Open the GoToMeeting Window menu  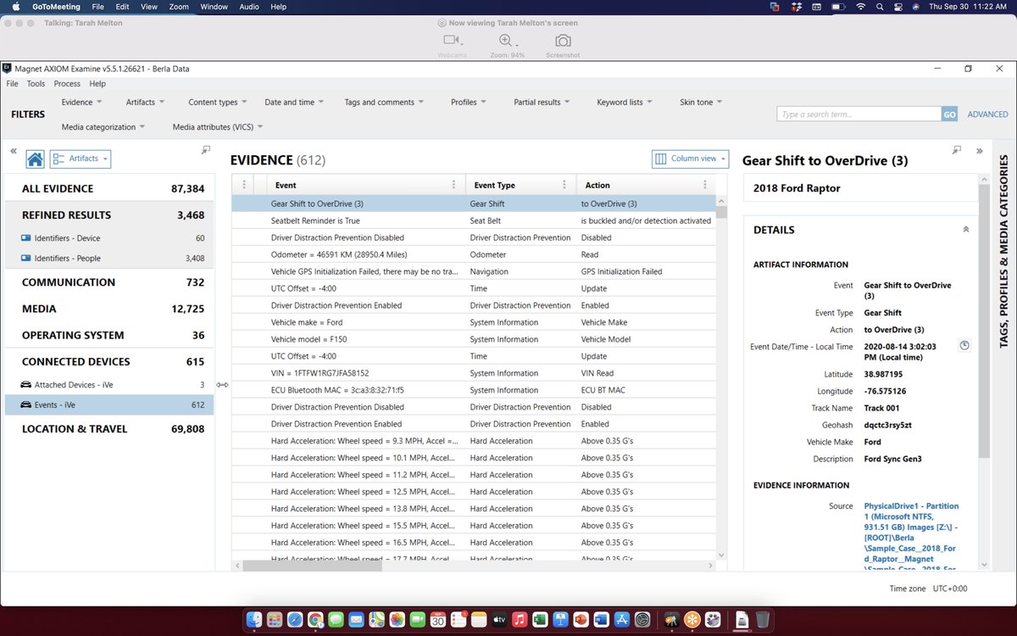(214, 7)
